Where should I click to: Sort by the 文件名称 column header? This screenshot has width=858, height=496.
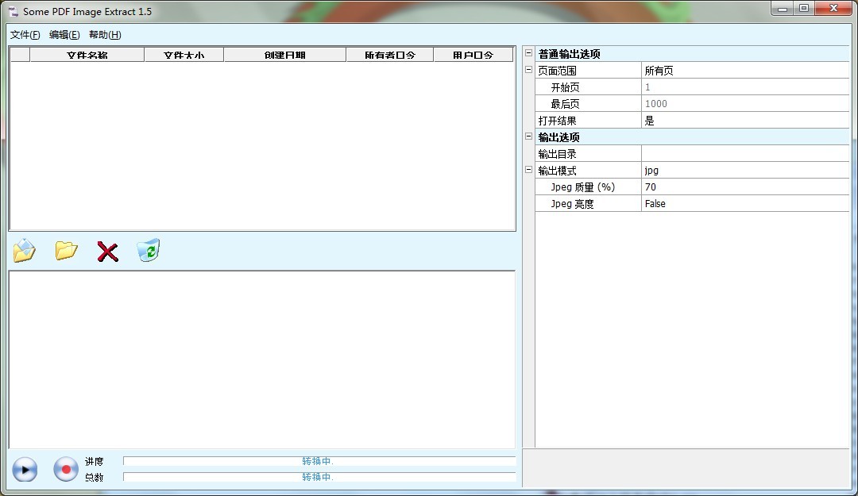pos(87,55)
